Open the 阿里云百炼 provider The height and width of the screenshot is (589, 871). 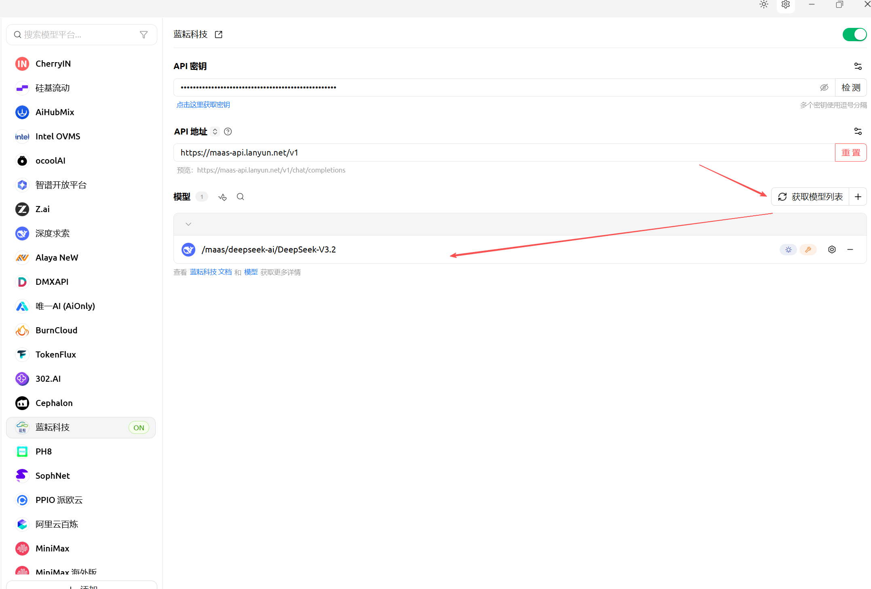[x=81, y=524]
